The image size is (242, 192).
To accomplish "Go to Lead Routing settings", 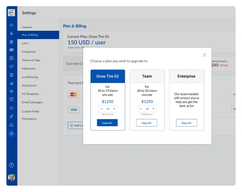I will point(30,77).
